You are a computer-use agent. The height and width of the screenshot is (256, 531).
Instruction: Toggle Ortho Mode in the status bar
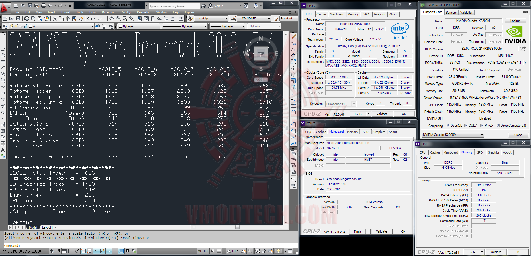click(x=71, y=251)
